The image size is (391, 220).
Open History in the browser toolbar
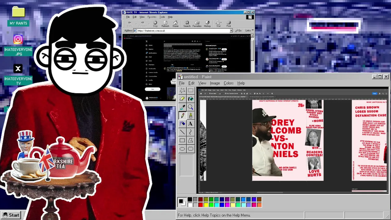click(x=207, y=24)
